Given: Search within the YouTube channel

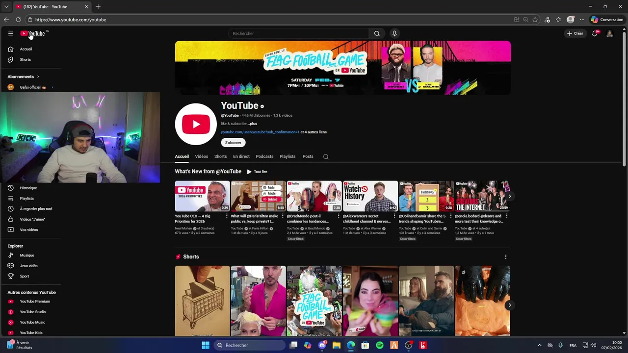Looking at the screenshot, I should [x=326, y=156].
